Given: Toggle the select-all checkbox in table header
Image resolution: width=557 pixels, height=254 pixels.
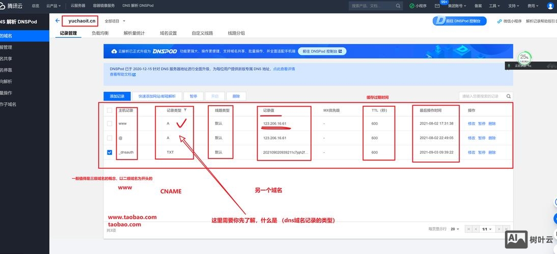Looking at the screenshot, I should tap(109, 111).
